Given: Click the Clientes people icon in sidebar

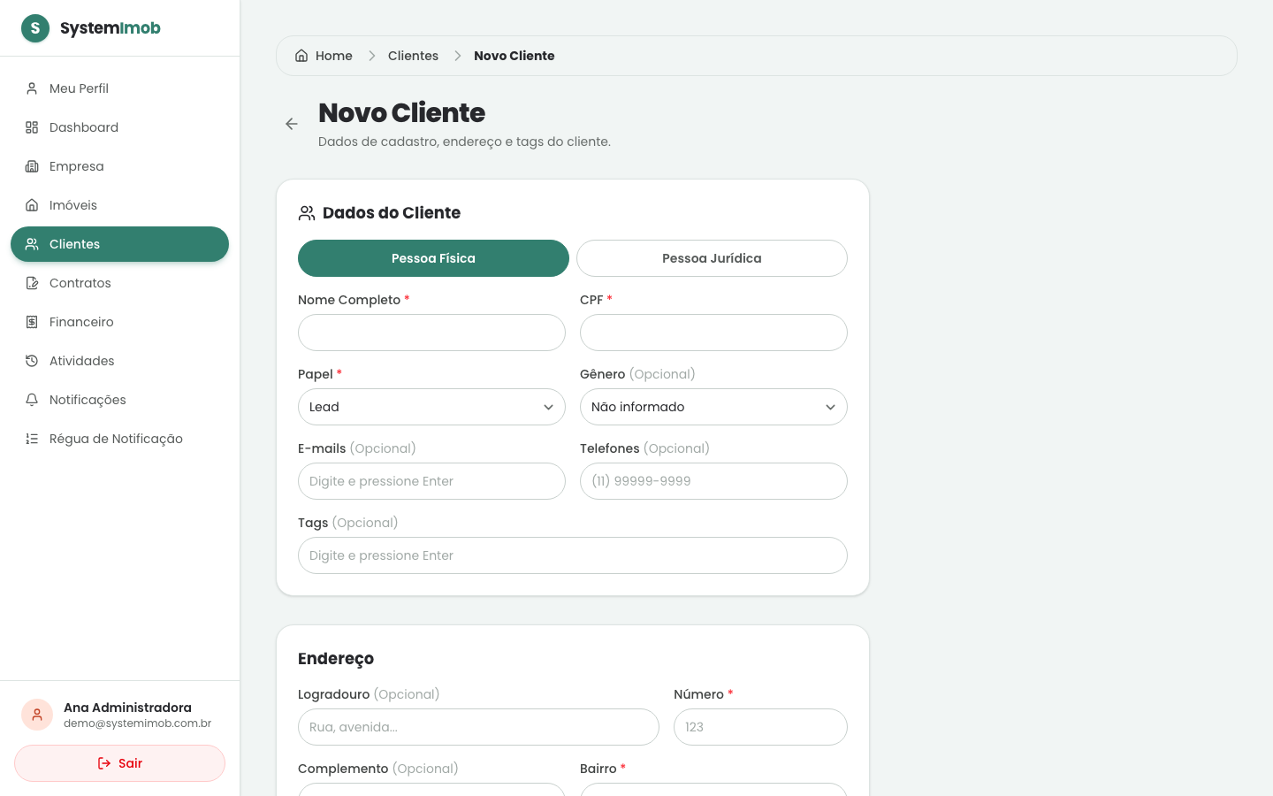Looking at the screenshot, I should pyautogui.click(x=32, y=244).
